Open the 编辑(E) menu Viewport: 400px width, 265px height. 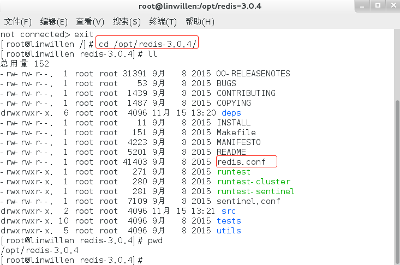(54, 22)
